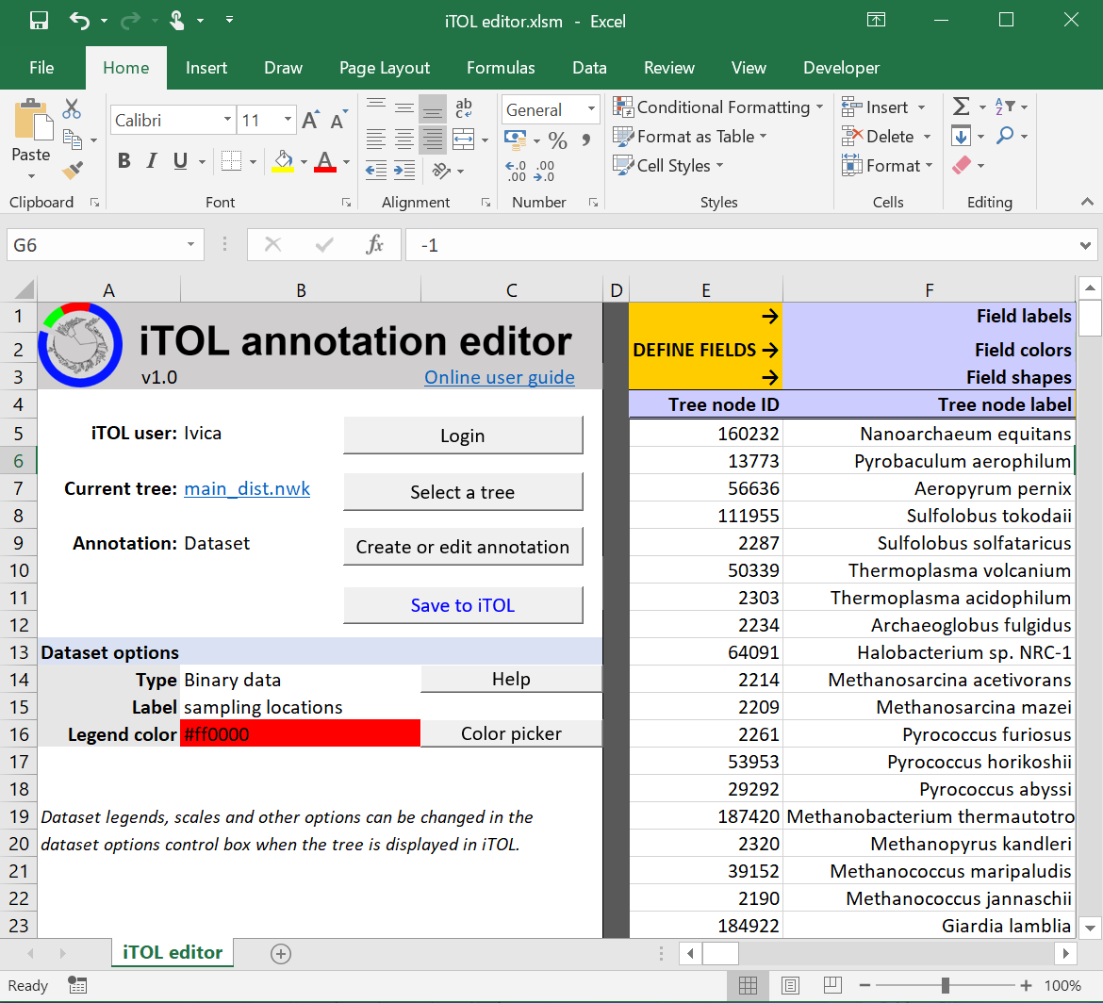The height and width of the screenshot is (1003, 1103).
Task: Click the macro recording icon in status bar
Action: (77, 985)
